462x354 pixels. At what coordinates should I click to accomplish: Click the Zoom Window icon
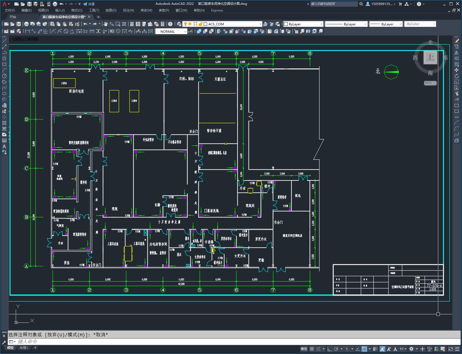tap(118, 24)
